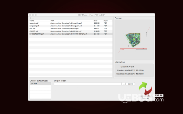
Task: Click the PDF preview thumbnail
Action: tap(134, 40)
